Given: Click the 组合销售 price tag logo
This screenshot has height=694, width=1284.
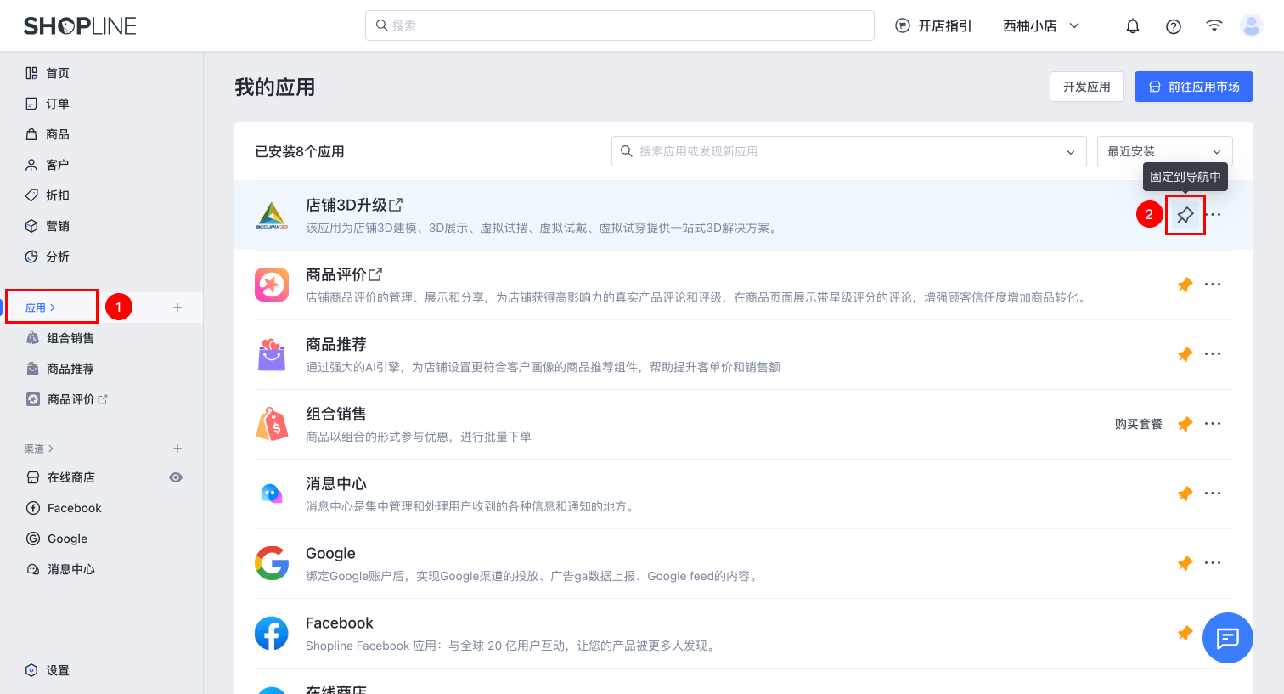Looking at the screenshot, I should (x=272, y=424).
